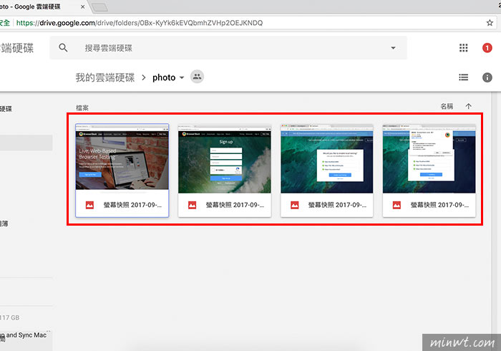Click first file name 螢幕快照 2017-09-...
The width and height of the screenshot is (501, 351).
pyautogui.click(x=132, y=205)
